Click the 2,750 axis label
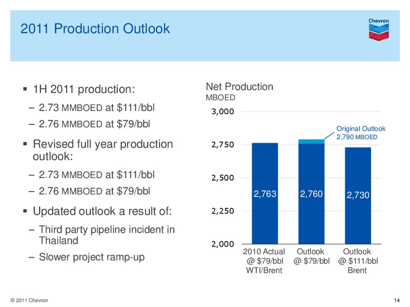410x307 pixels. pos(222,145)
